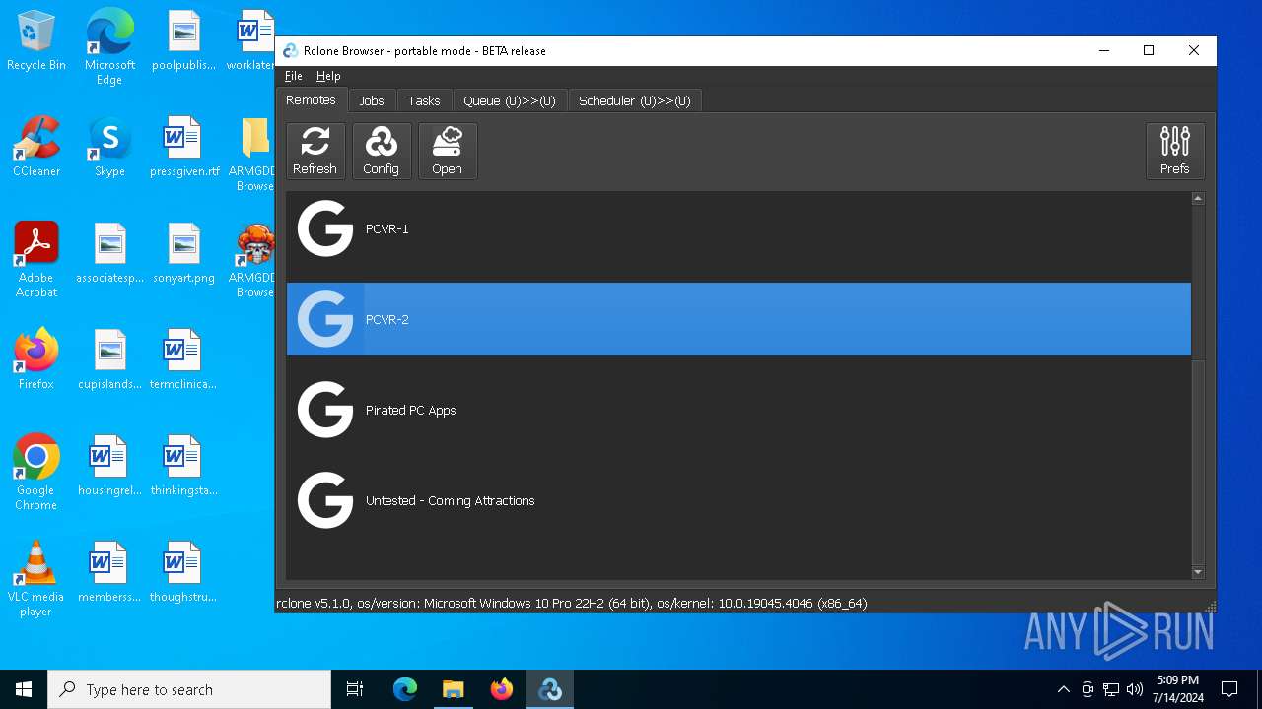The image size is (1262, 709).
Task: Open the File menu
Action: coord(293,76)
